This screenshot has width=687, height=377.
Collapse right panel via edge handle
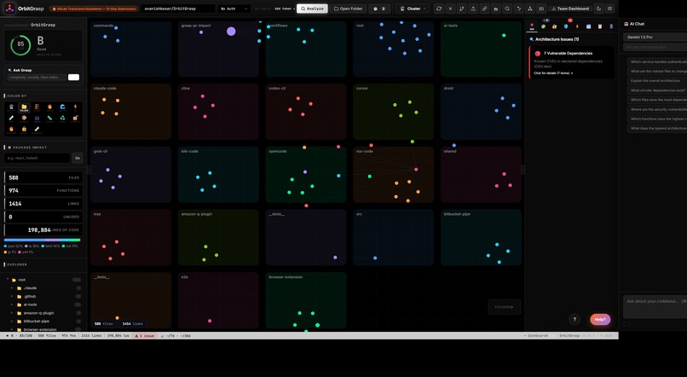tap(522, 170)
